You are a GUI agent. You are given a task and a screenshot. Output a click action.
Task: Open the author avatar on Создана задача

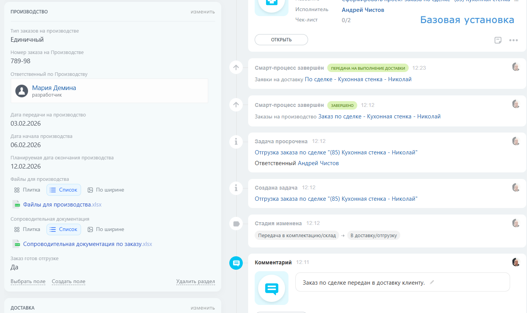click(x=516, y=187)
